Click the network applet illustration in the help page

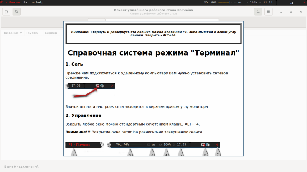[x=90, y=90]
